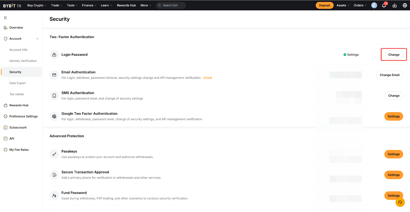Collapse the Account section in the sidebar
The image size is (410, 212).
tap(37, 39)
